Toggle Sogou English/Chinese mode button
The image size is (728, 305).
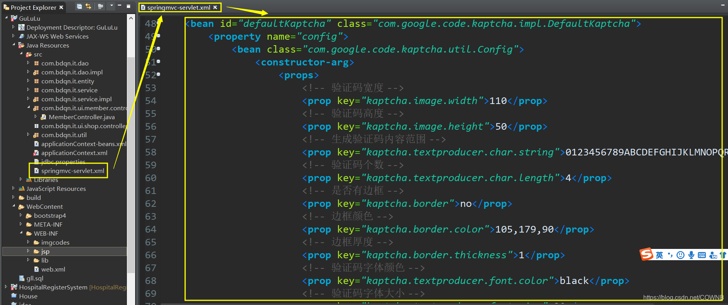pos(660,255)
